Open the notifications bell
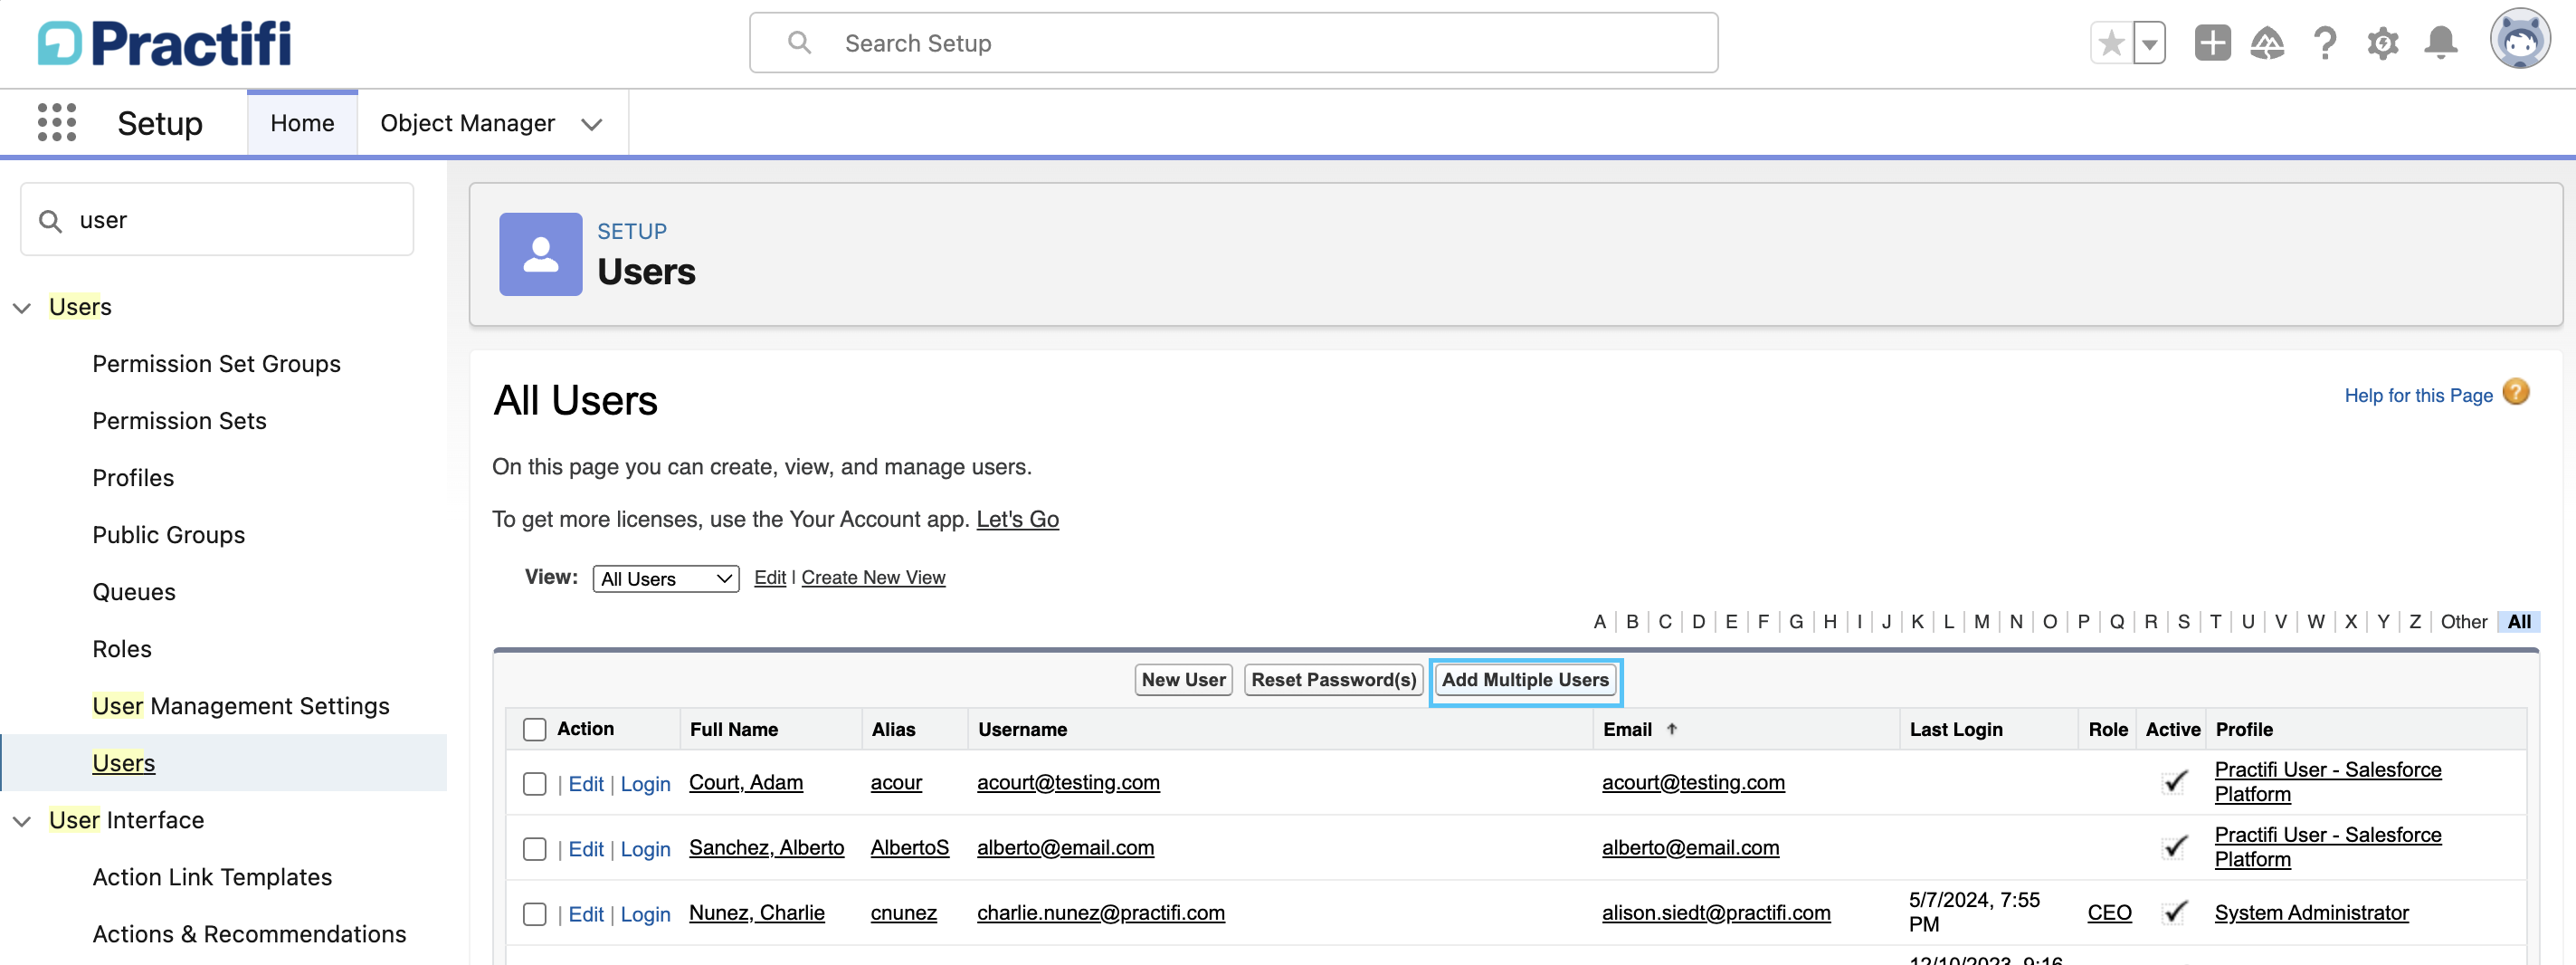The image size is (2576, 965). pyautogui.click(x=2441, y=43)
